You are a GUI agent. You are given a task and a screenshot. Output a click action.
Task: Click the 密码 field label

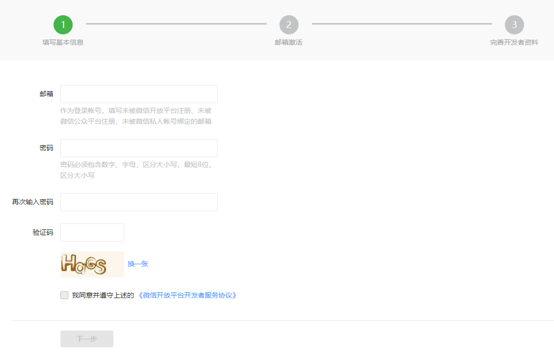(46, 148)
